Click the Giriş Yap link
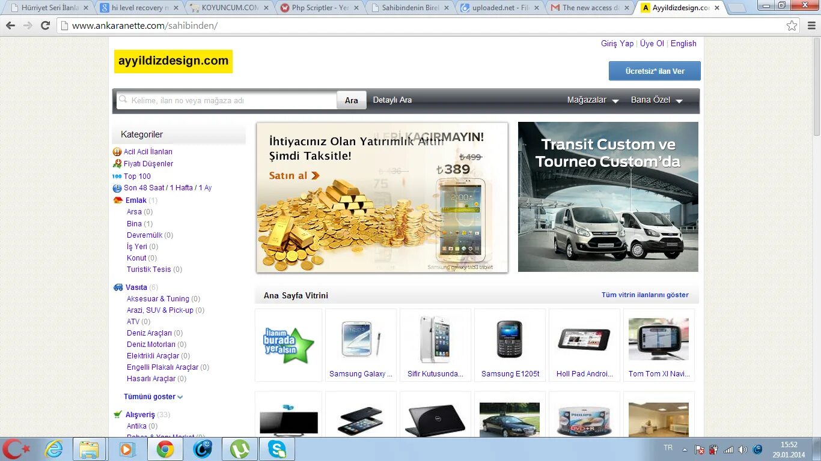The width and height of the screenshot is (821, 461). [x=617, y=44]
